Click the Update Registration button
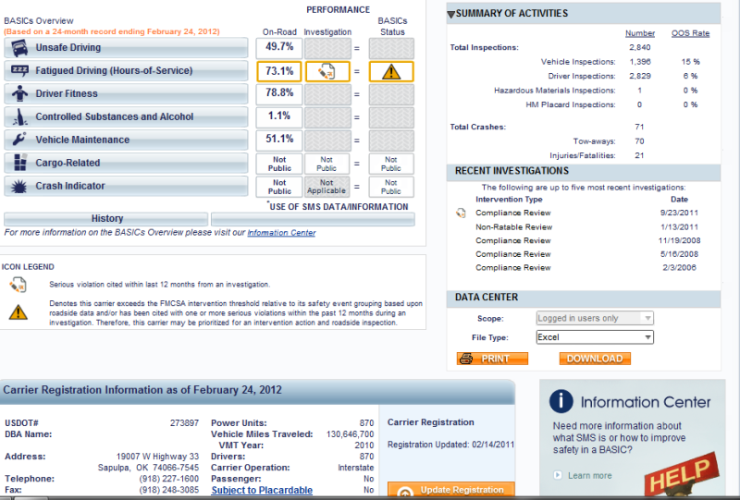Screen dimensions: 740x500 451,490
